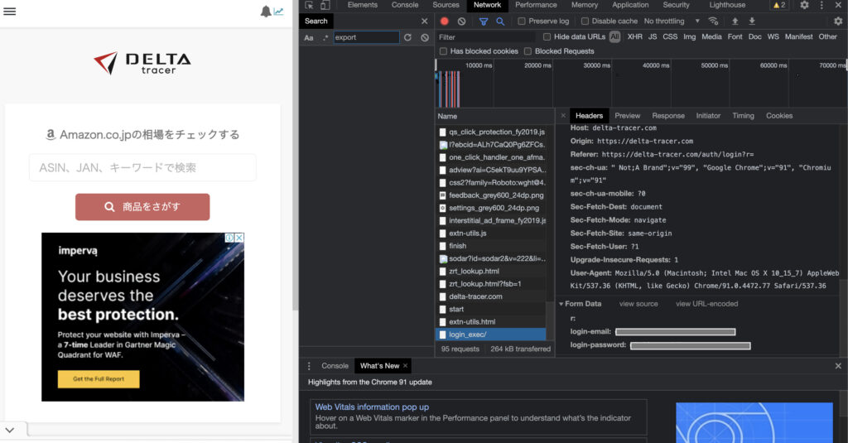Click Get the Full Report button

pos(99,379)
